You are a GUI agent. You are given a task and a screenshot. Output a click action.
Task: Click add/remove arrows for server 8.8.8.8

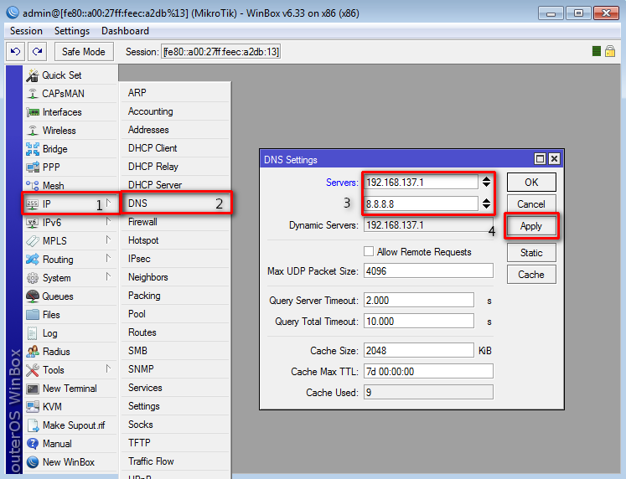[486, 203]
